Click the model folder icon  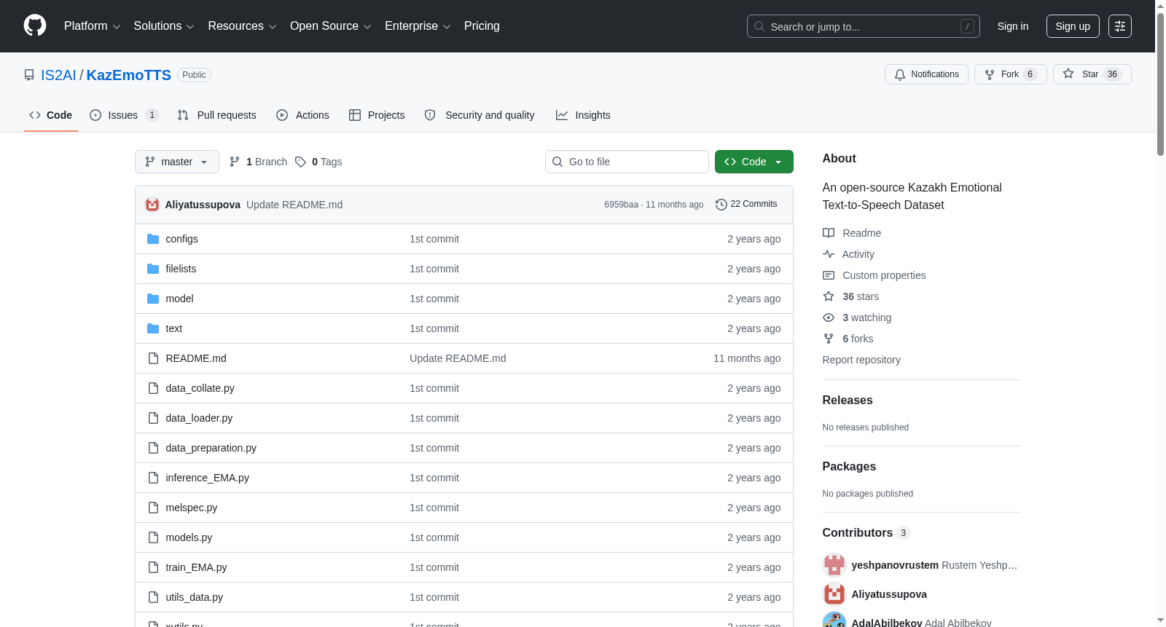(x=153, y=299)
